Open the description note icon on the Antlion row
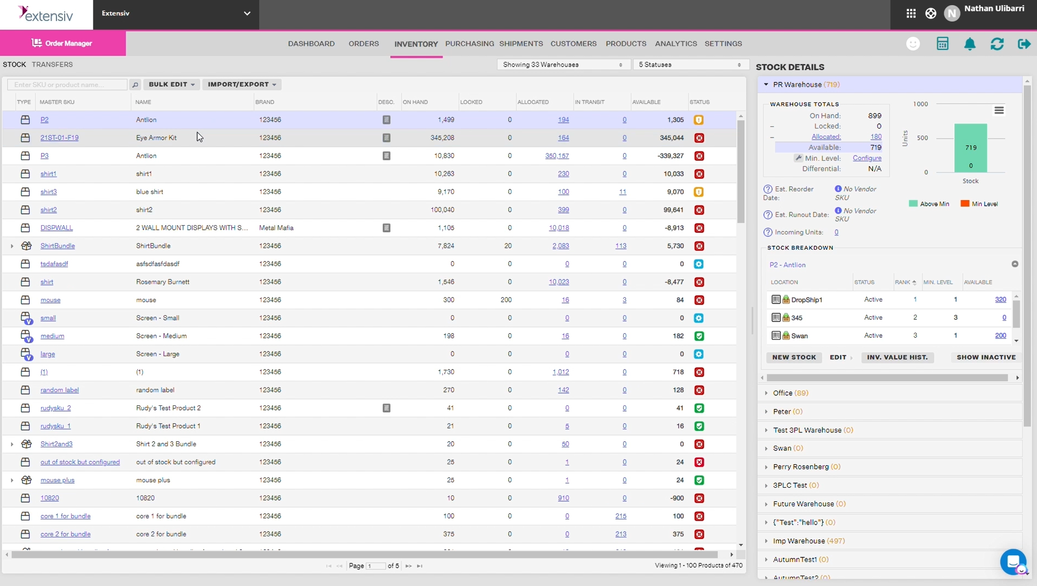The image size is (1037, 586). (386, 119)
